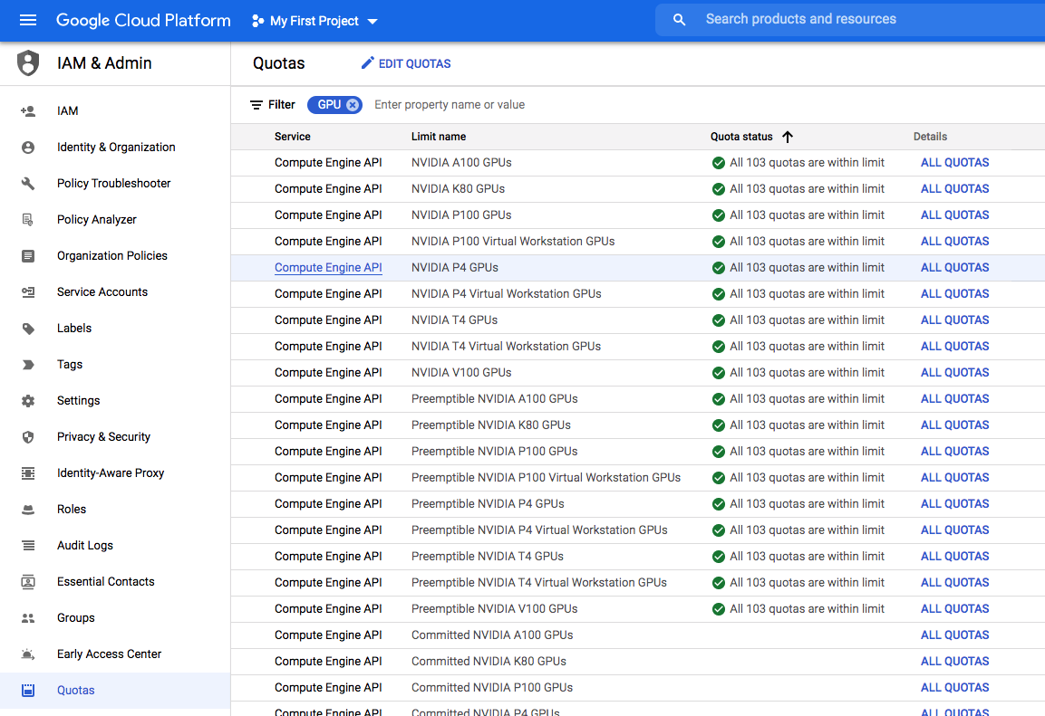The height and width of the screenshot is (716, 1045).
Task: Select NVIDIA P100 Virtual Workstation GPUs text
Action: point(513,242)
